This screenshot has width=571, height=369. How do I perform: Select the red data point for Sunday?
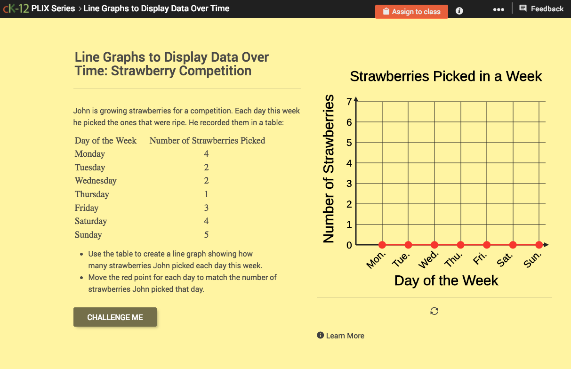click(539, 245)
